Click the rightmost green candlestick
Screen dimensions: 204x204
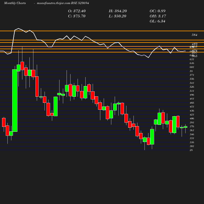tap(186, 127)
